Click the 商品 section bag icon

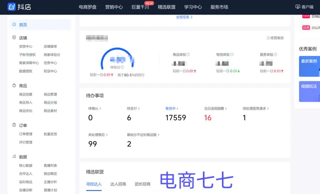pos(14,85)
